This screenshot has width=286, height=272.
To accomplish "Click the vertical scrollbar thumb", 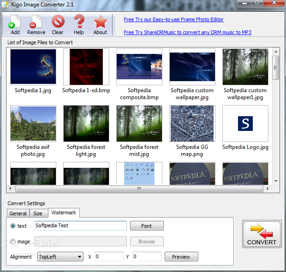I will pos(276,68).
